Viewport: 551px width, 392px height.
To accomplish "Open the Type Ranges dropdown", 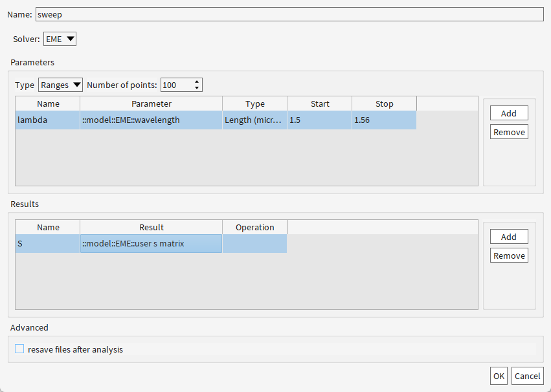I will (60, 85).
